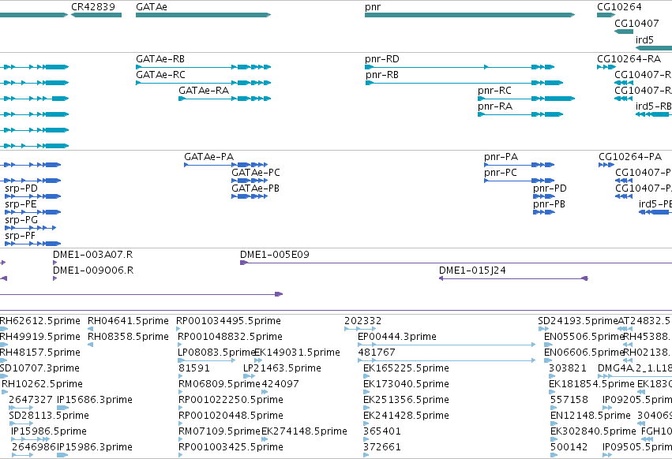The image size is (672, 459).
Task: Select the GATAe gene name in top track
Action: (x=152, y=7)
